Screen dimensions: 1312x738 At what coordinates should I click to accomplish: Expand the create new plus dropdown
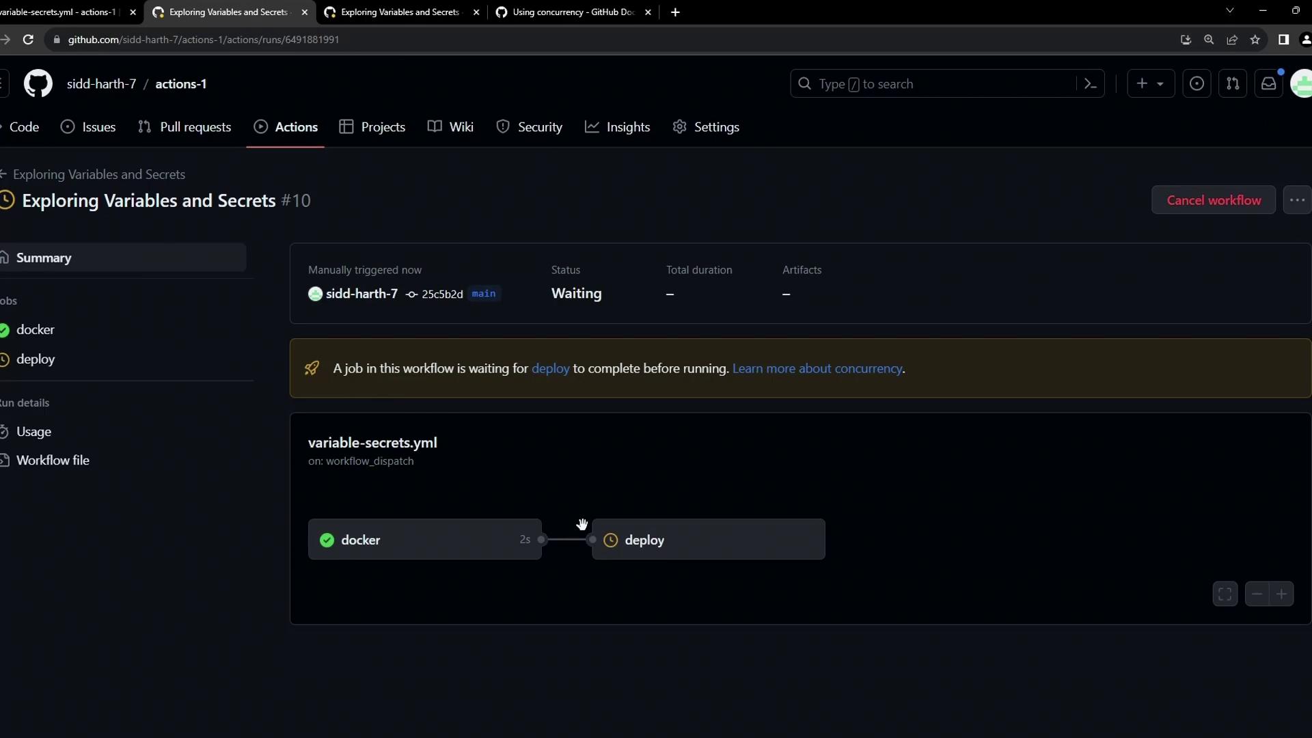[x=1150, y=84]
